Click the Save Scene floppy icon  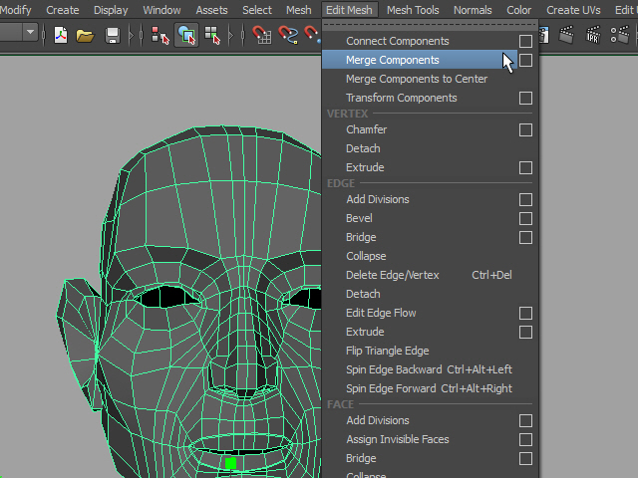(113, 36)
